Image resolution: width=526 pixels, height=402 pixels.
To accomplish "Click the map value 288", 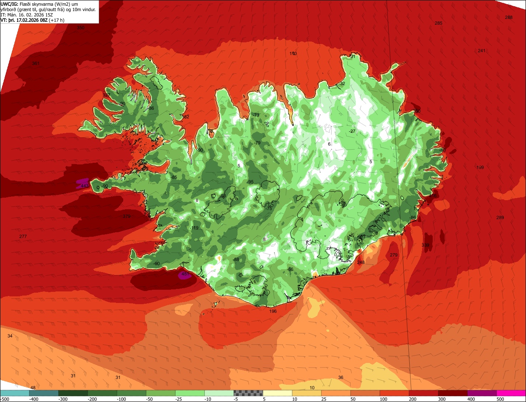I will pyautogui.click(x=509, y=17).
